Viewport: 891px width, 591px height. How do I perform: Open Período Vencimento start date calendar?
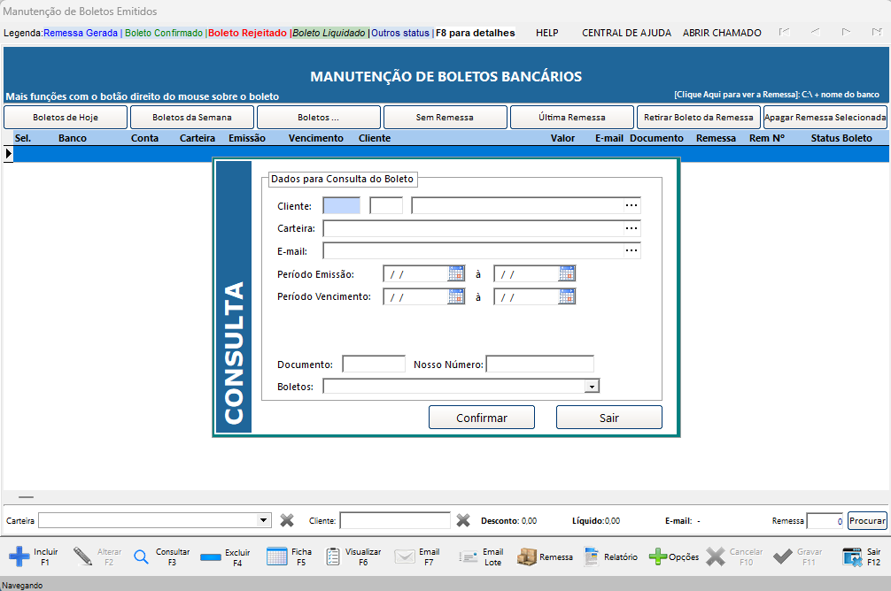point(456,296)
